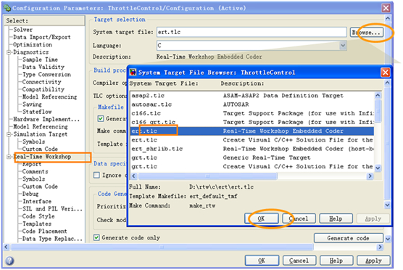The image size is (403, 270).
Task: Select Type Conversion under Diagnostics
Action: click(x=46, y=74)
